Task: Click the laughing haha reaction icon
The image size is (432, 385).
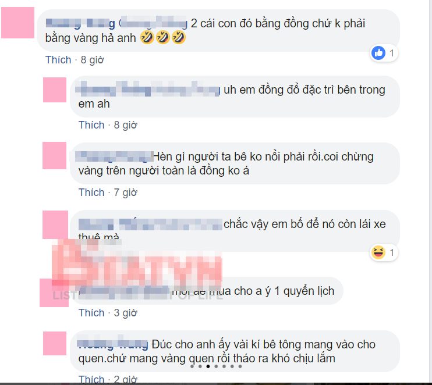Action: [x=378, y=252]
